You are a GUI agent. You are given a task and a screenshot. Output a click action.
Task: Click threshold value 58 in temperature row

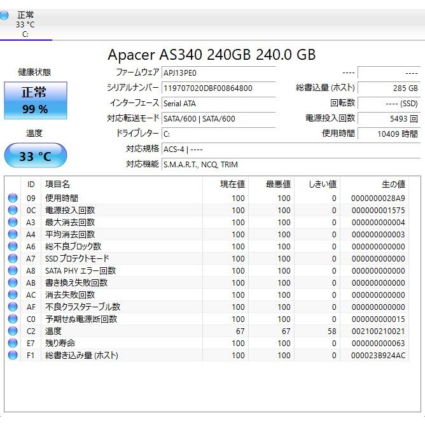pyautogui.click(x=331, y=331)
